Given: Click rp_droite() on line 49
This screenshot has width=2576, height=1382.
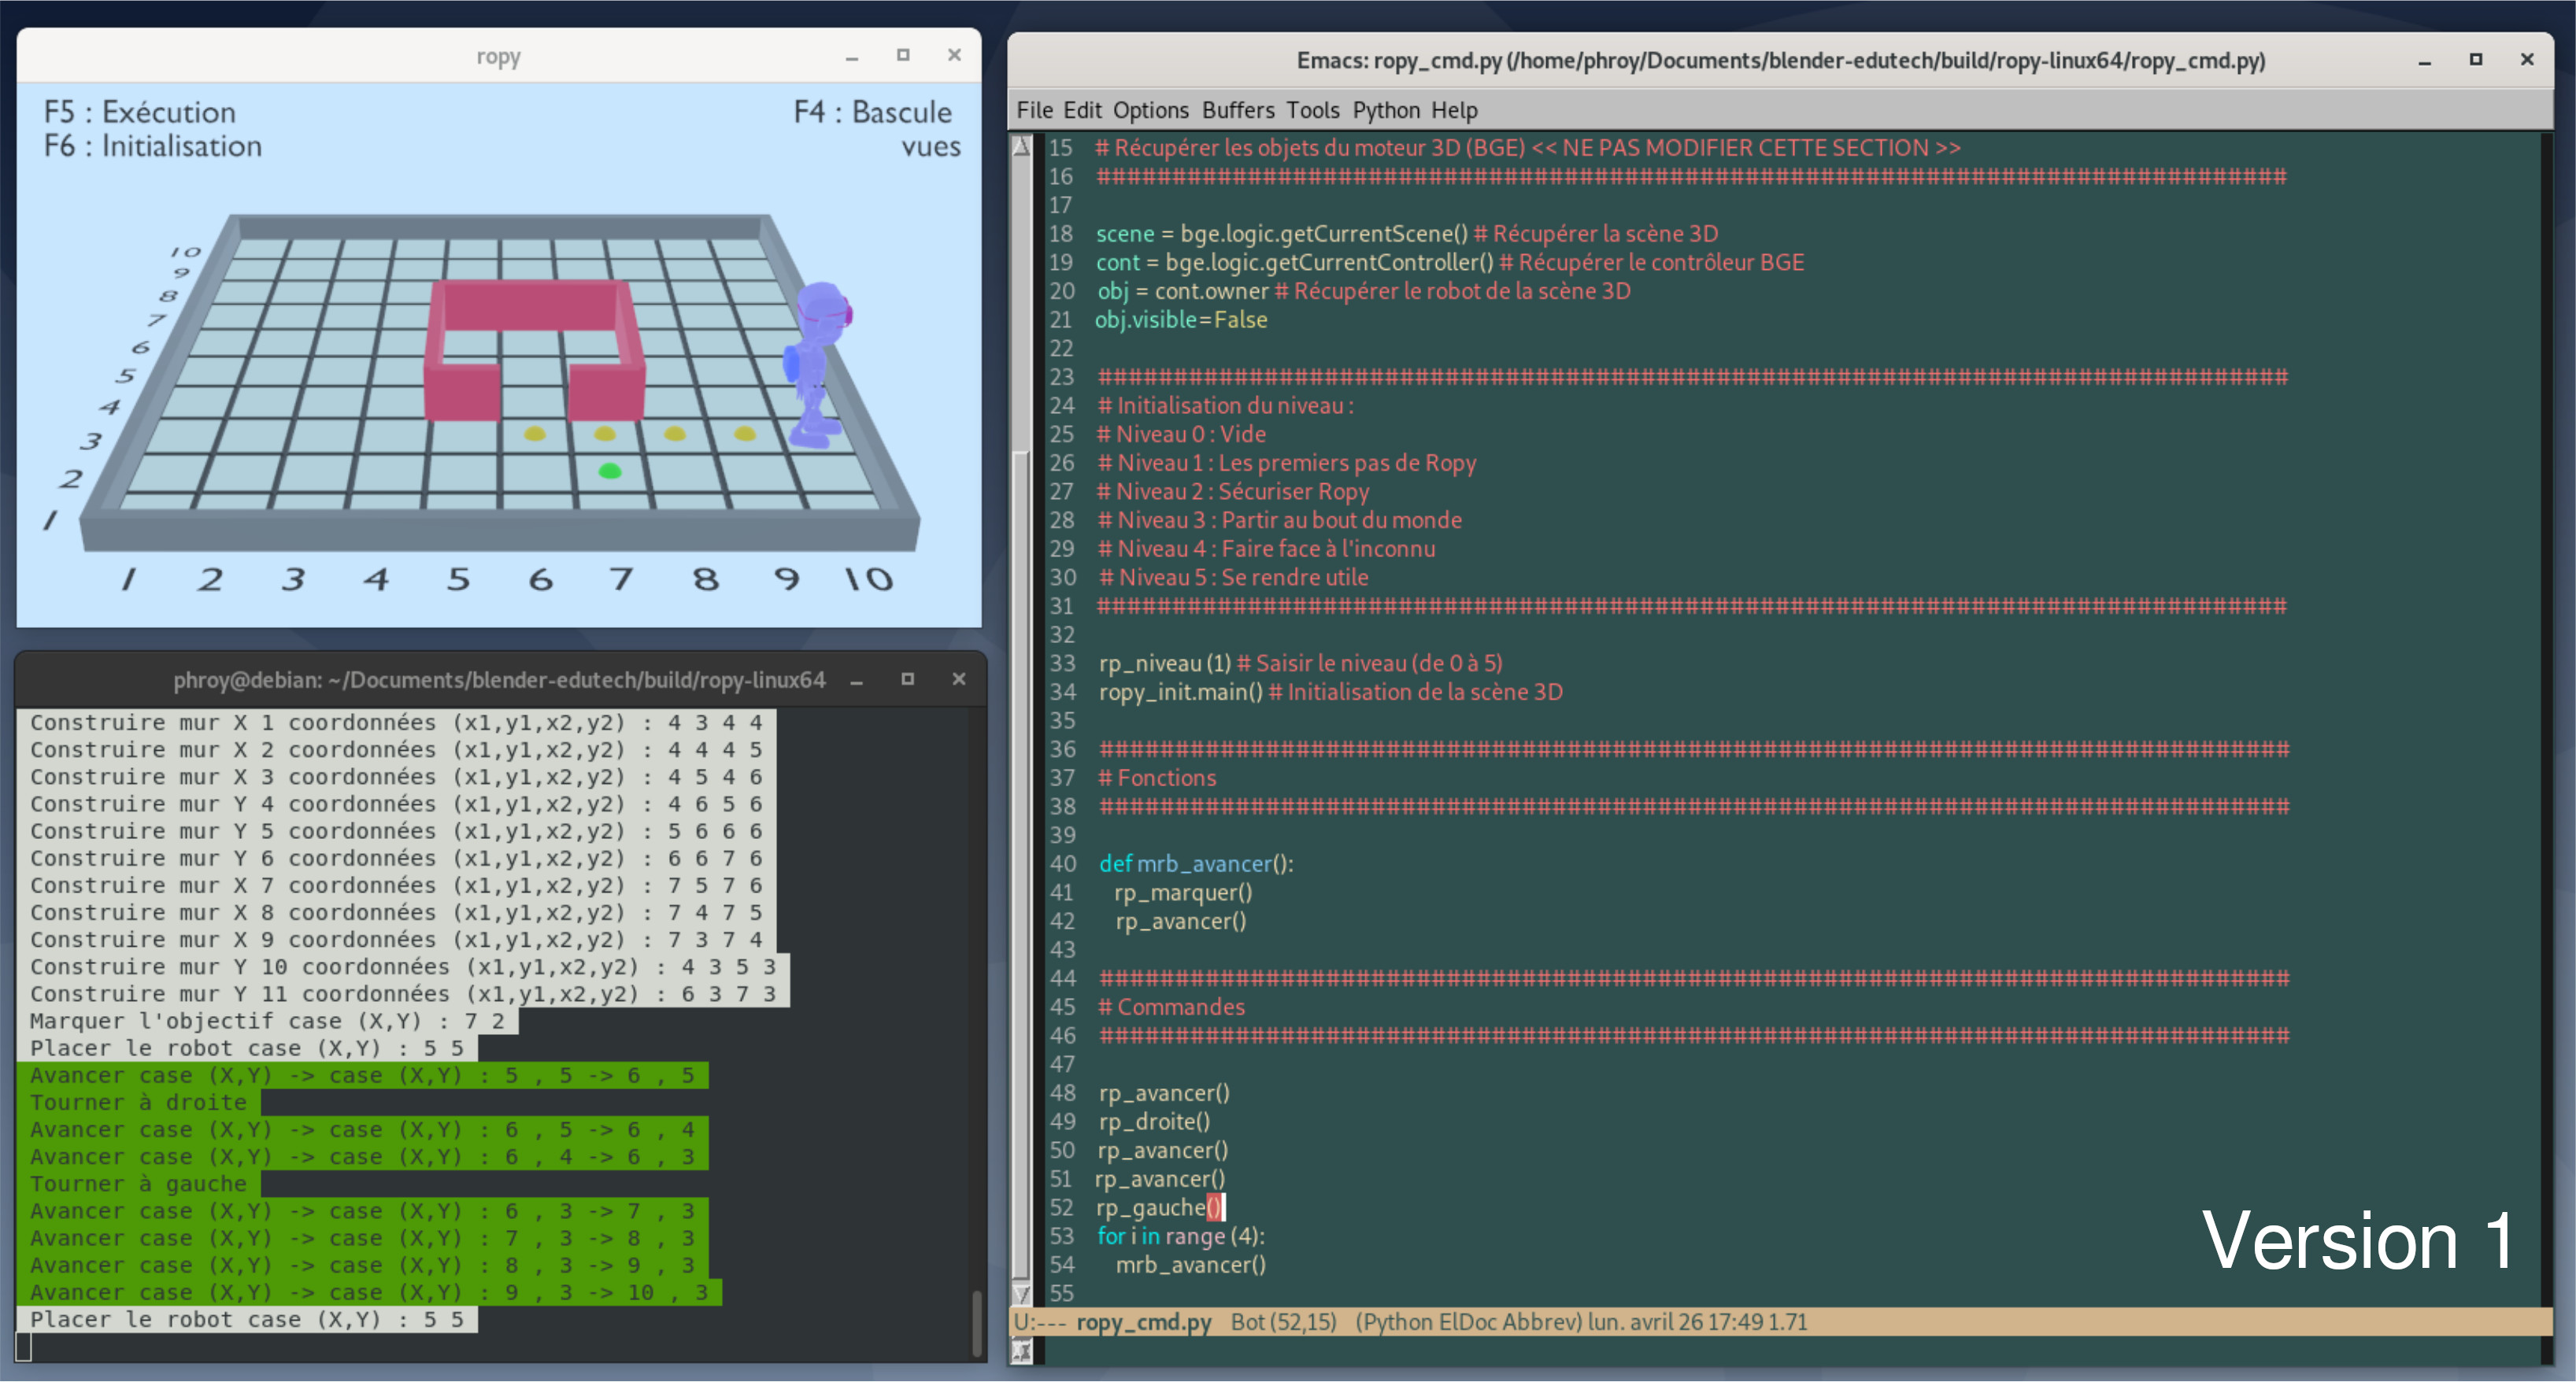Looking at the screenshot, I should tap(1154, 1122).
